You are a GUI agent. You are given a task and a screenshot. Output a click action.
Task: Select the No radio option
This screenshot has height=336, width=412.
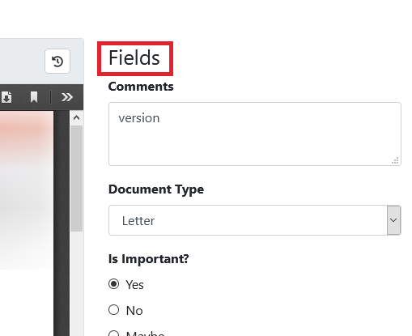(x=113, y=310)
